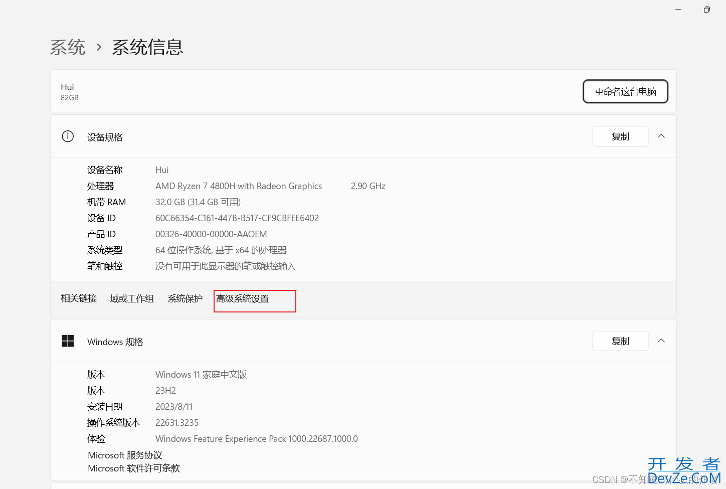726x489 pixels.
Task: Click the 系统信息 breadcrumb title
Action: click(147, 47)
